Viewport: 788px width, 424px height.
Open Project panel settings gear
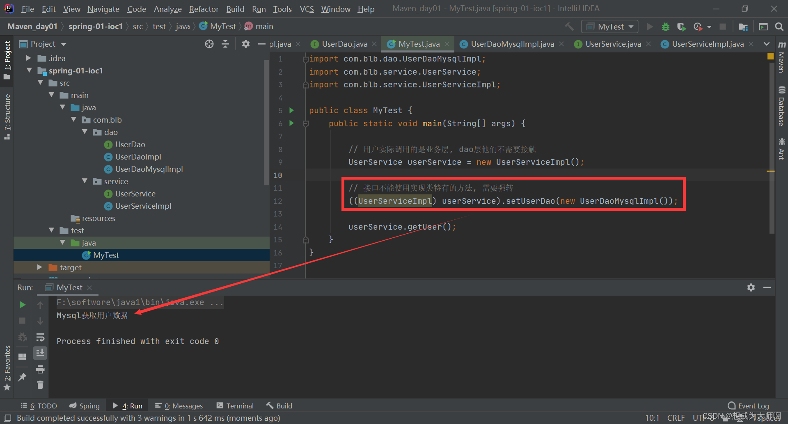[x=245, y=44]
